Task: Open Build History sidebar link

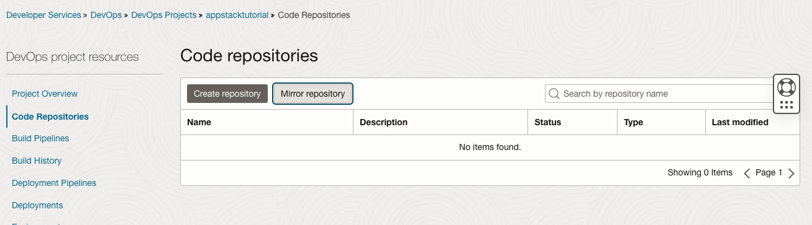Action: [x=37, y=161]
